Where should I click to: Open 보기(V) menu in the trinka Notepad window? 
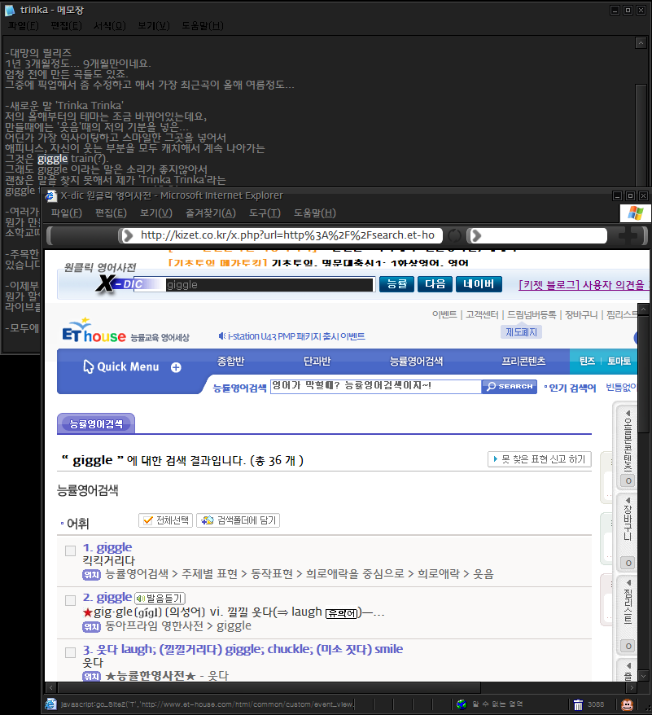[154, 26]
